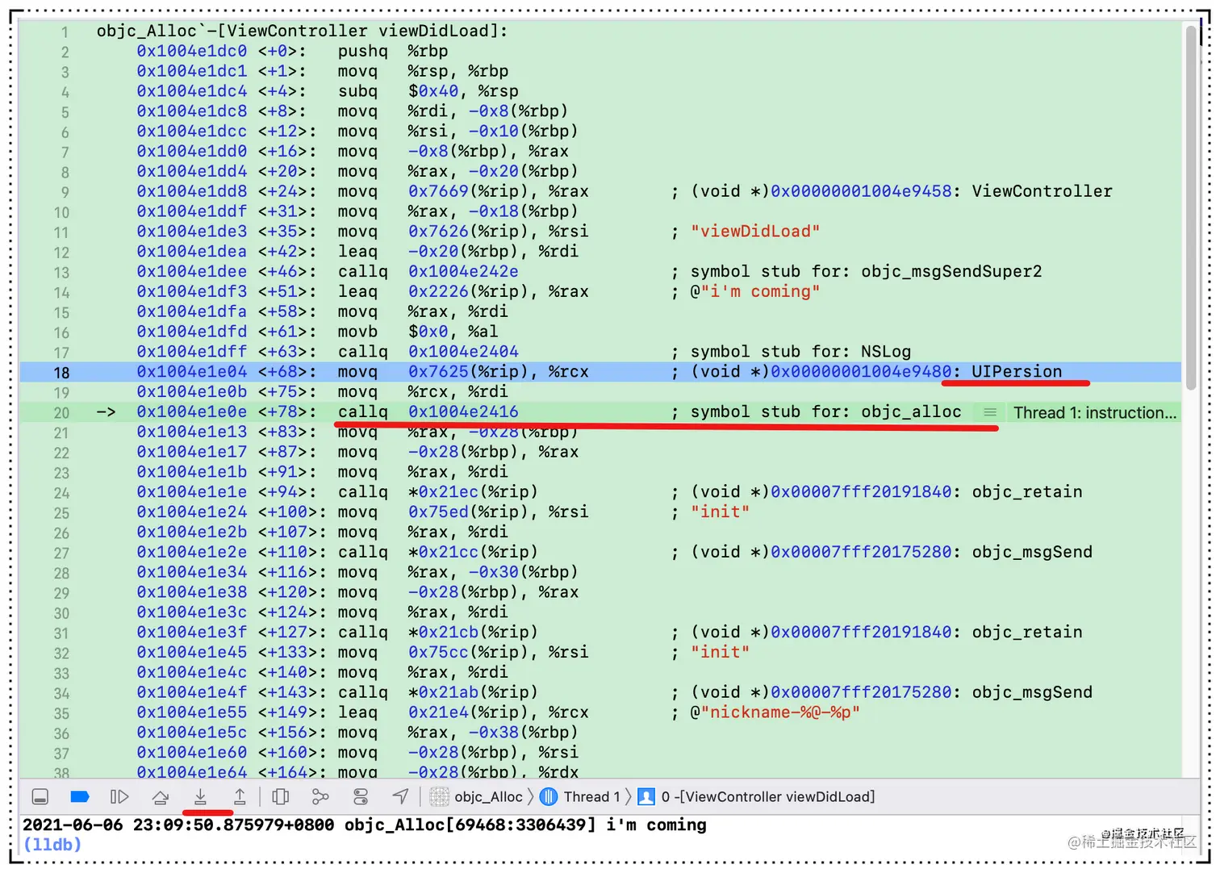Click the Thread 1: instruction annotation
The width and height of the screenshot is (1220, 873).
tap(1095, 412)
